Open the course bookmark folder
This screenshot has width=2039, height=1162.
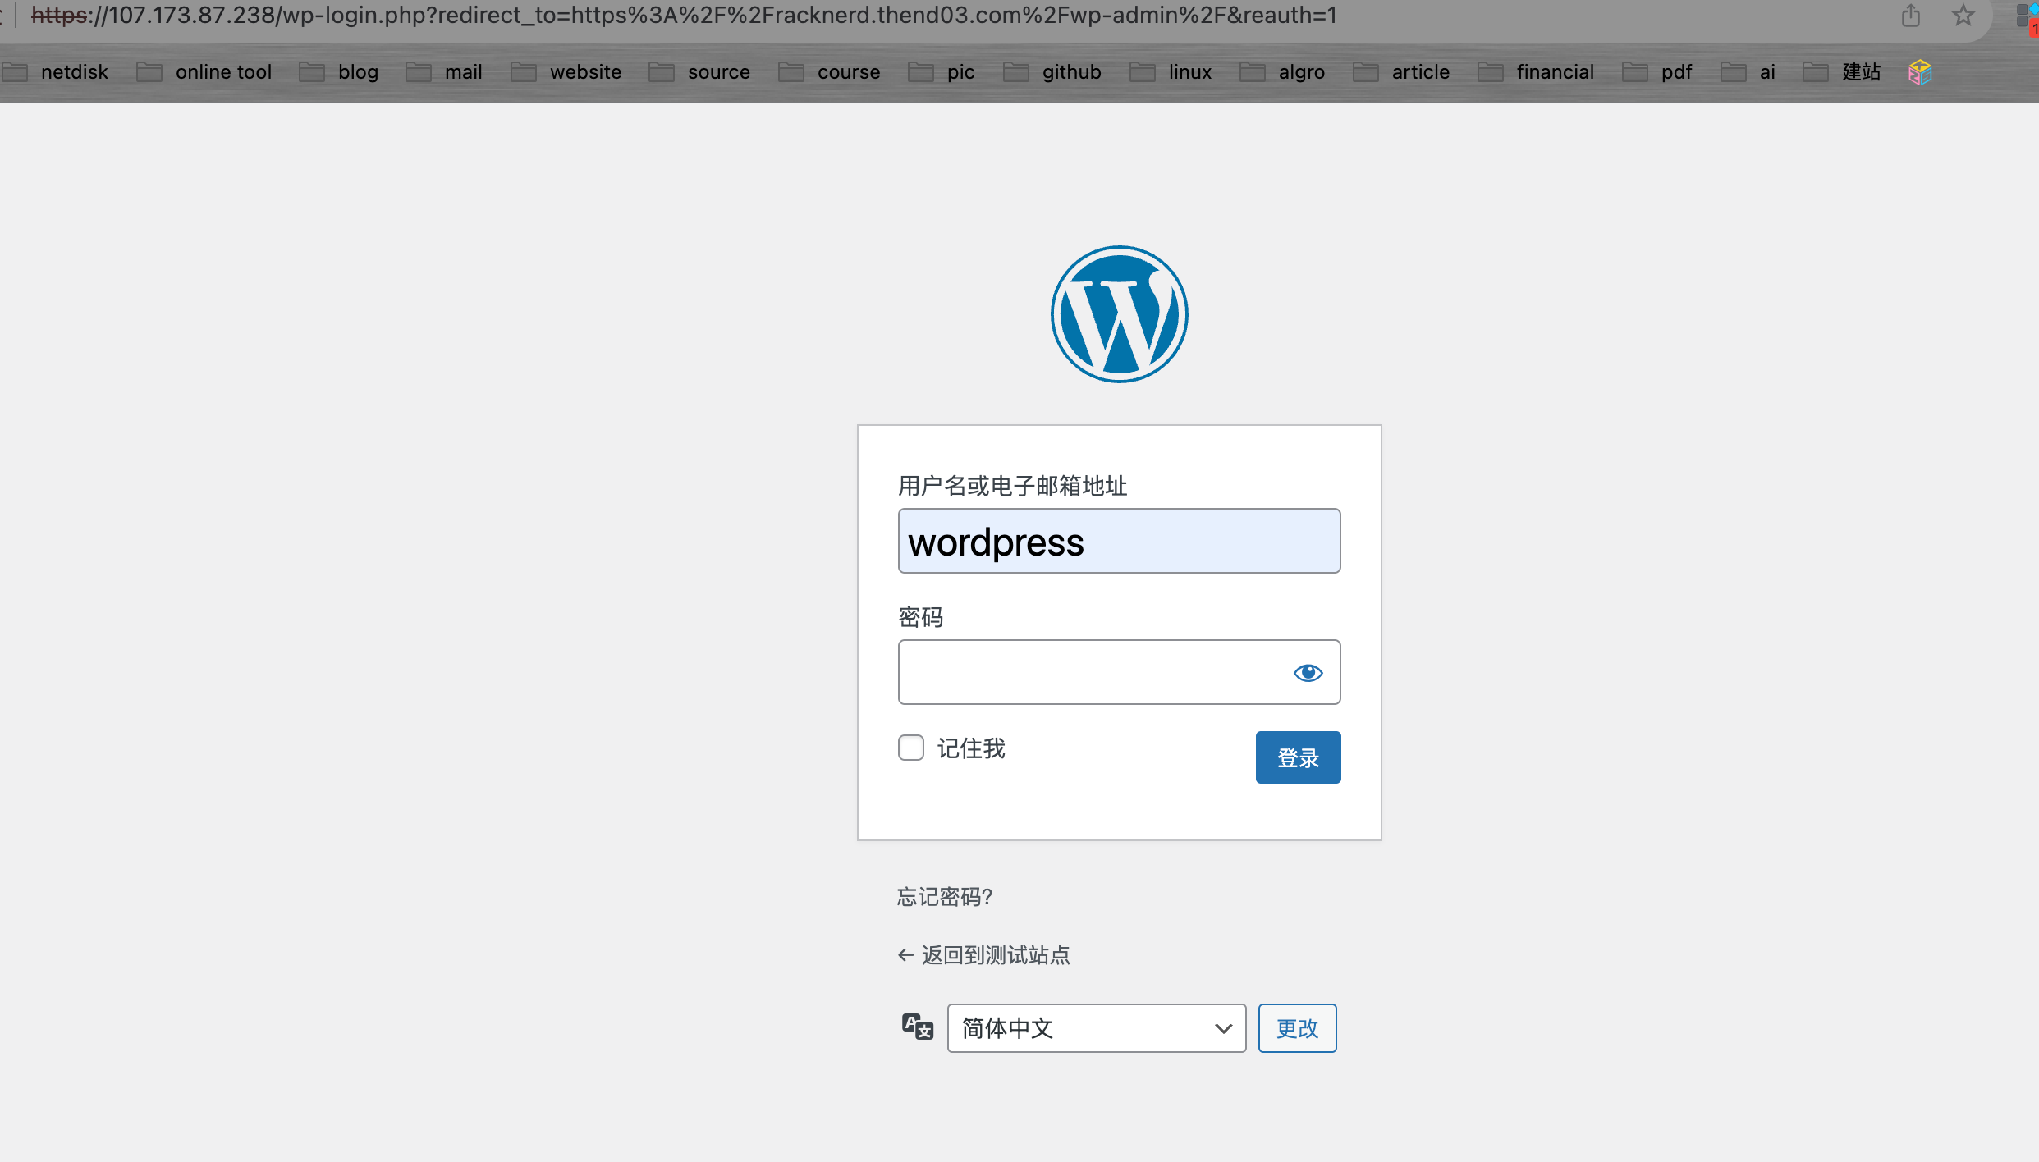(829, 72)
